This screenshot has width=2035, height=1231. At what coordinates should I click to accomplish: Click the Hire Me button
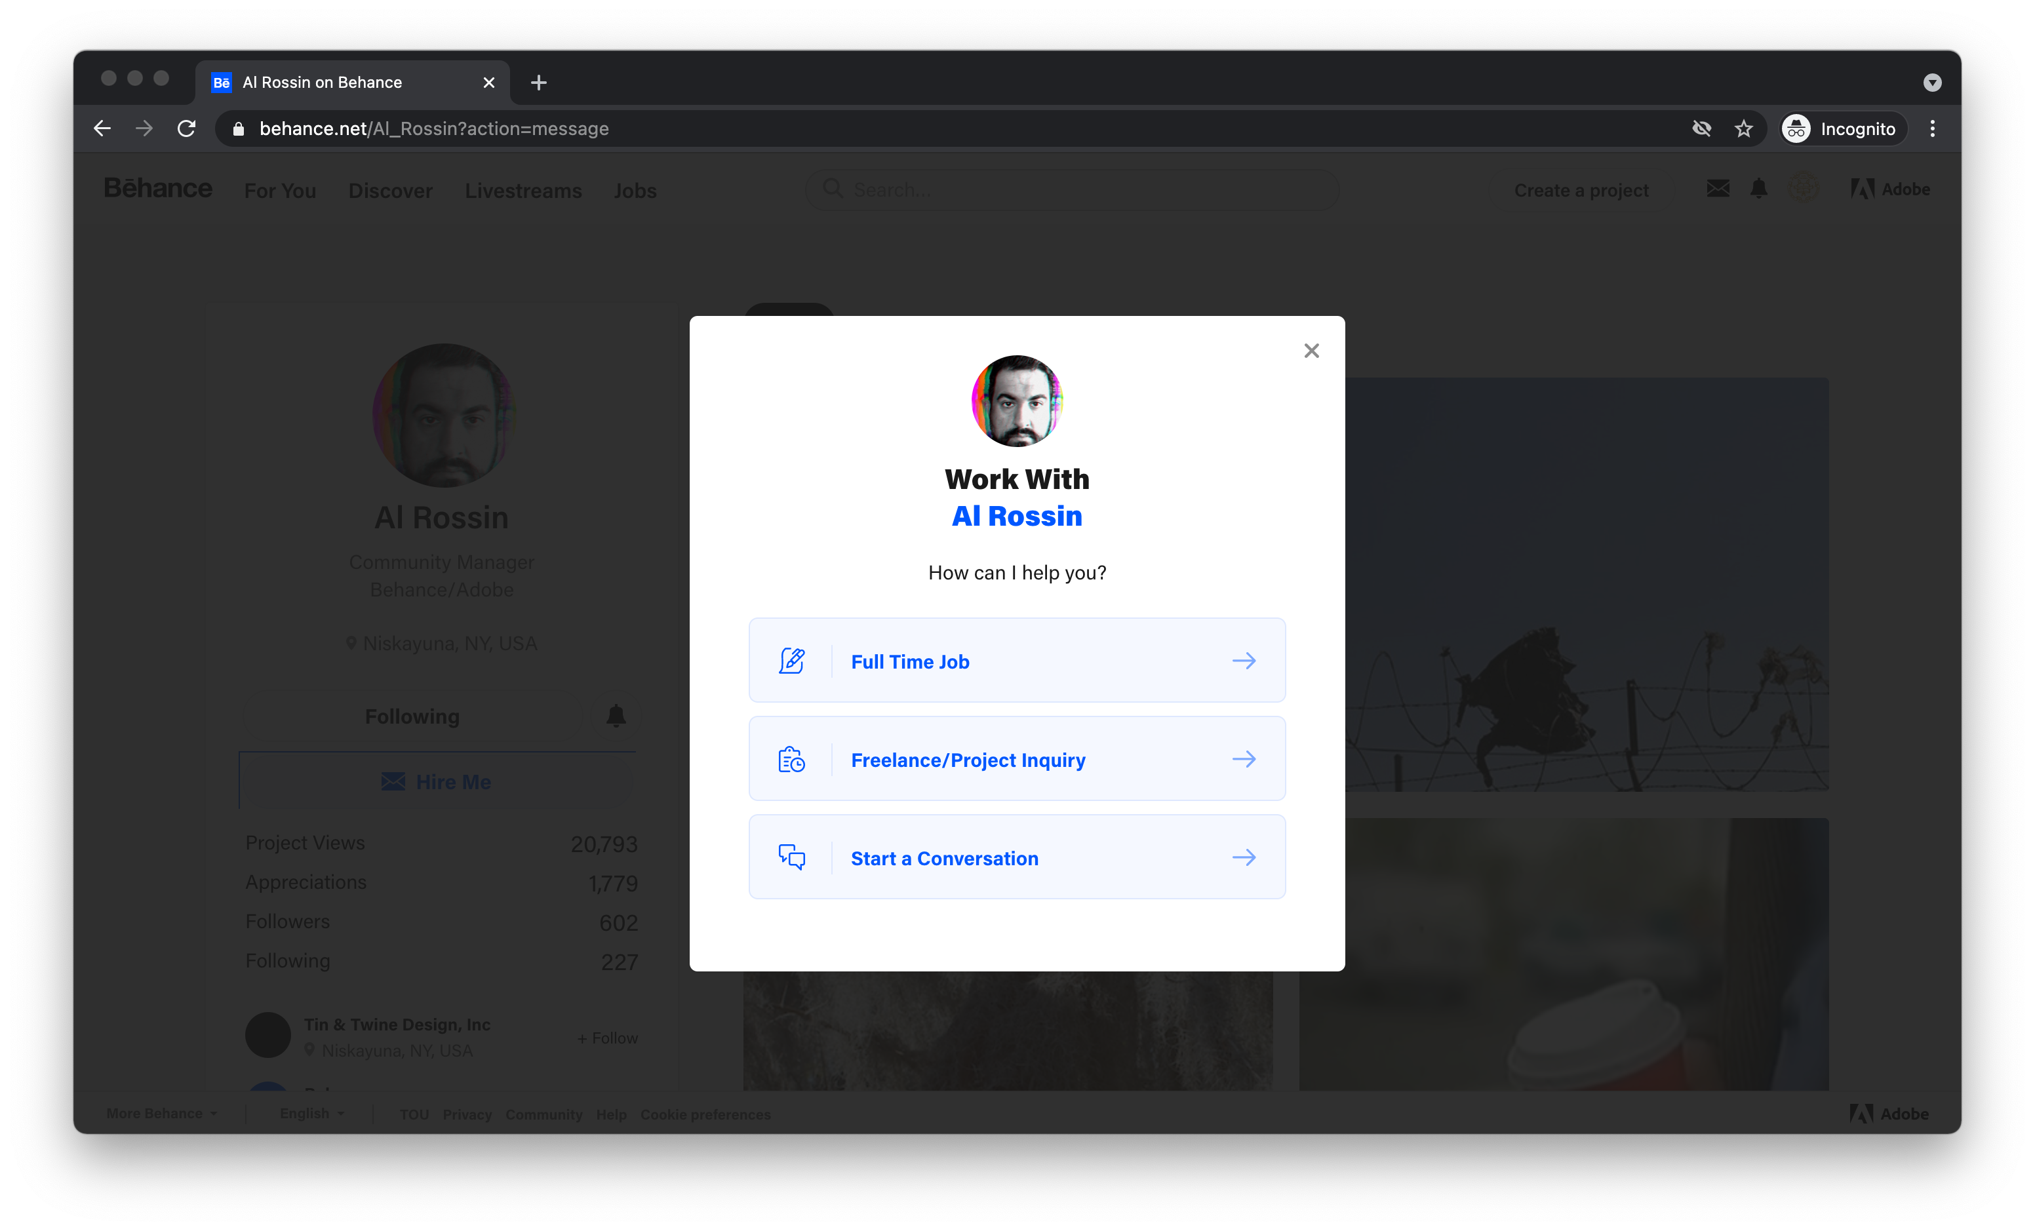(x=437, y=781)
